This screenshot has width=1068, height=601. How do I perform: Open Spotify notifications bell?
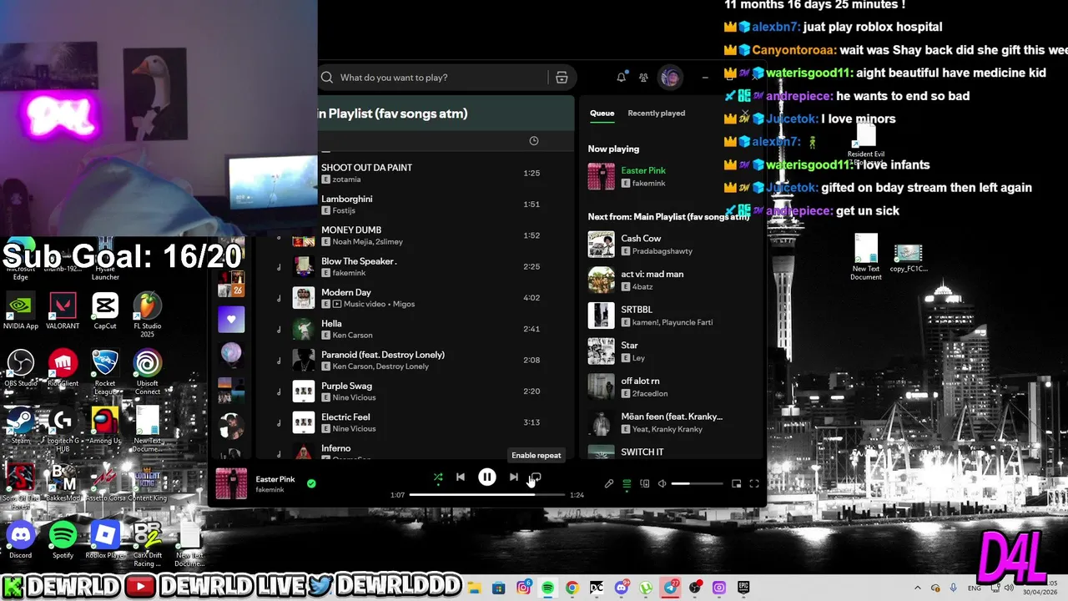(x=622, y=78)
